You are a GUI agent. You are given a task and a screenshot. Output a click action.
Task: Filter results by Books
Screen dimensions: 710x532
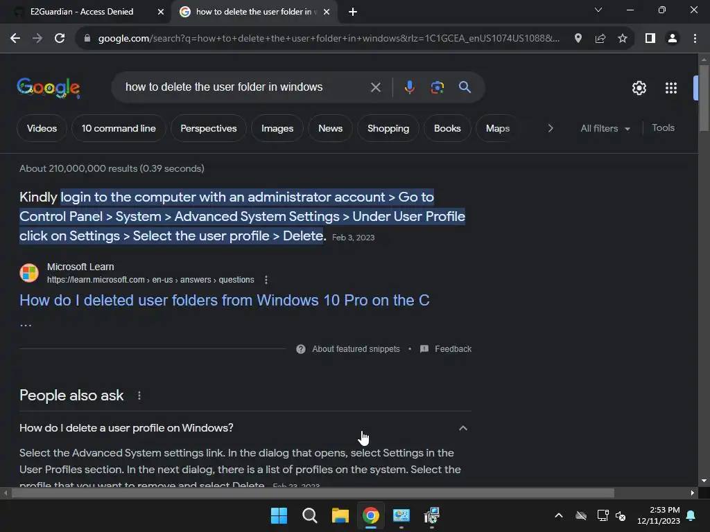pyautogui.click(x=447, y=128)
